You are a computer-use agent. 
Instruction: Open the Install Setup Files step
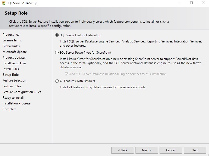(14, 63)
